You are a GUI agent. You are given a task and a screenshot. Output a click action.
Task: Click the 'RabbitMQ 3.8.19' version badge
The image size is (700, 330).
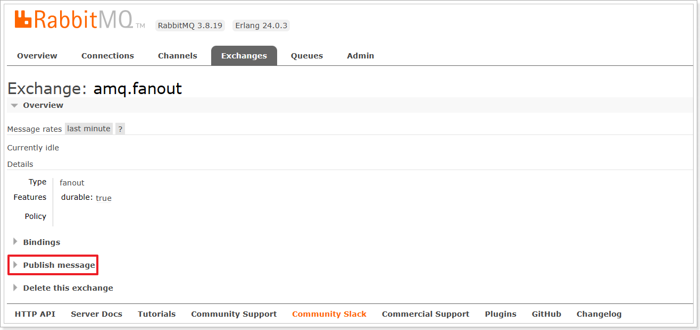(190, 26)
